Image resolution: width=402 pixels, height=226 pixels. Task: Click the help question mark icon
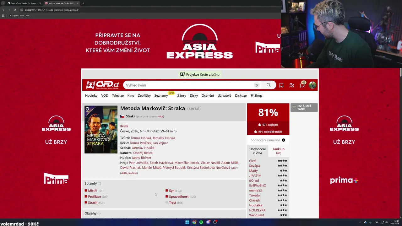(x=284, y=140)
